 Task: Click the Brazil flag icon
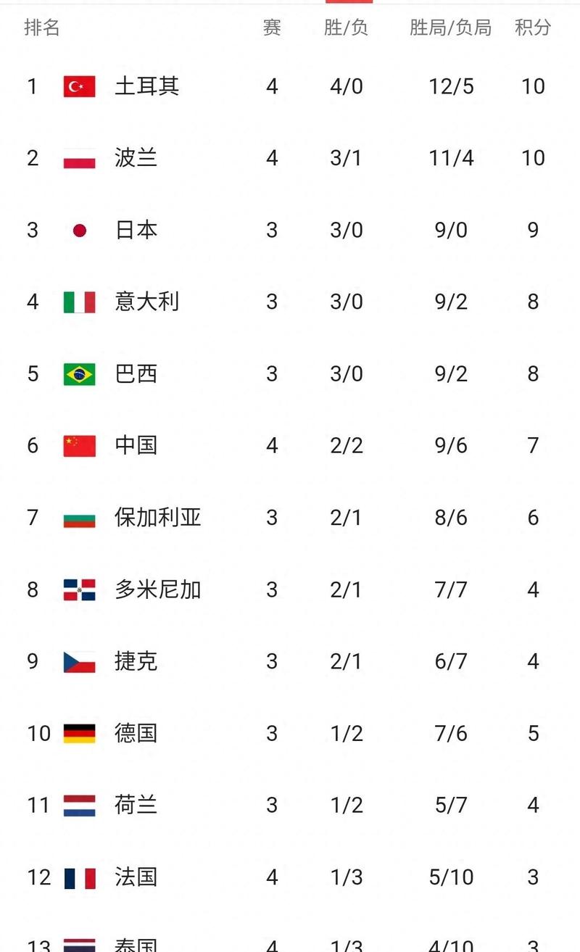79,374
